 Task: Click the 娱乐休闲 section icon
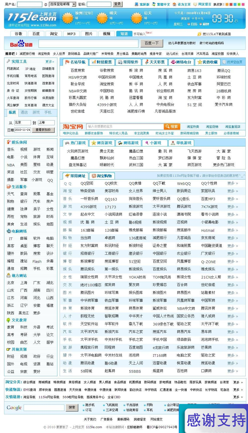9,142
